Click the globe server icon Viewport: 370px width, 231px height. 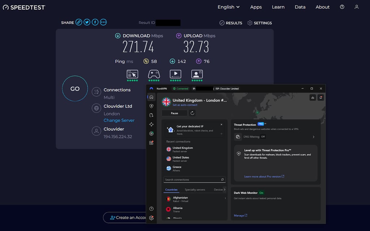click(96, 108)
